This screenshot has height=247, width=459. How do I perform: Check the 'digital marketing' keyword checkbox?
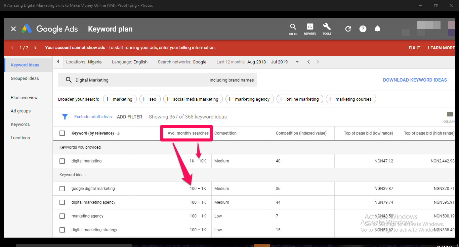click(62, 161)
